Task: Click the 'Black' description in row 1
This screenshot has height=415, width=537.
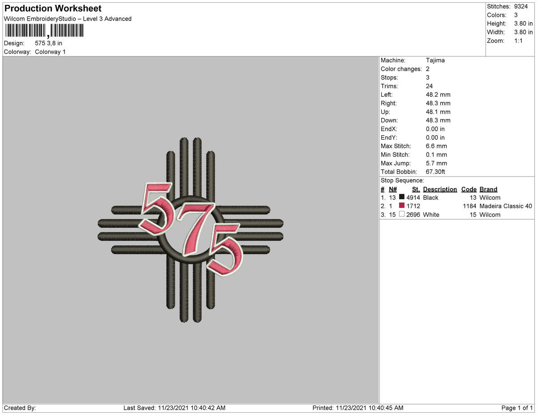Action: point(430,197)
